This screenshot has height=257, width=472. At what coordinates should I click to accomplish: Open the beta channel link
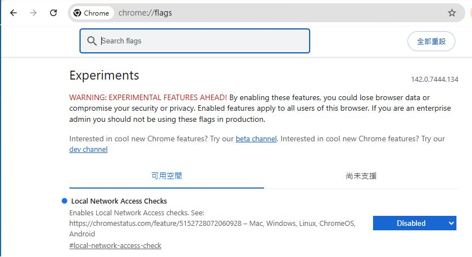click(256, 139)
